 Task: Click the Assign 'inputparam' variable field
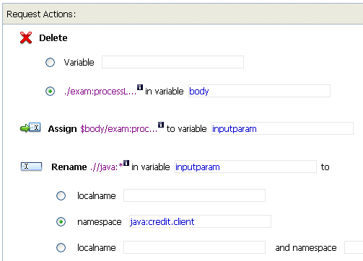(x=282, y=128)
